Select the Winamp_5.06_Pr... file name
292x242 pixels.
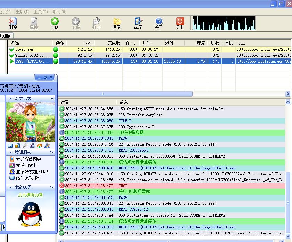point(33,55)
